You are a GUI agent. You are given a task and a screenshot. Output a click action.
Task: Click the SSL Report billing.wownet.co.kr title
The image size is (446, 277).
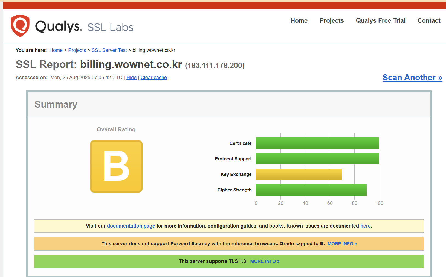pyautogui.click(x=99, y=64)
